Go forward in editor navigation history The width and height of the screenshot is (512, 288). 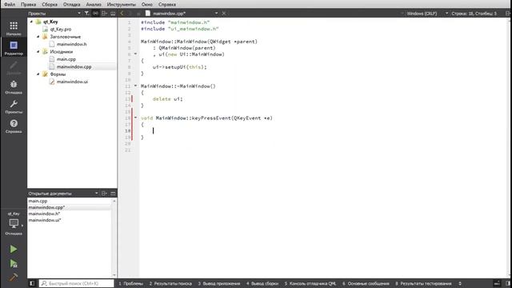pos(130,14)
